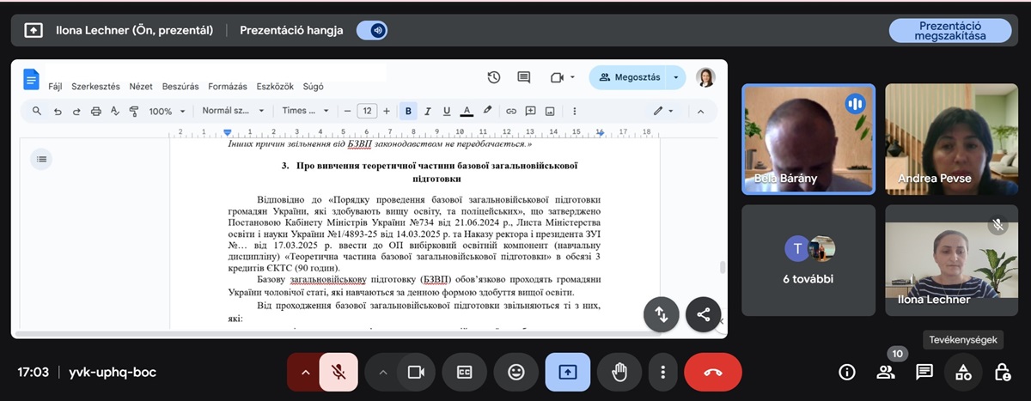Raise hand using the hand icon
1031x401 pixels.
[x=620, y=372]
